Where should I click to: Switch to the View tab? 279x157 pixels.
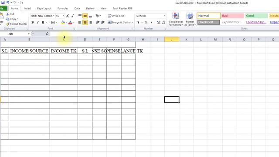103,8
